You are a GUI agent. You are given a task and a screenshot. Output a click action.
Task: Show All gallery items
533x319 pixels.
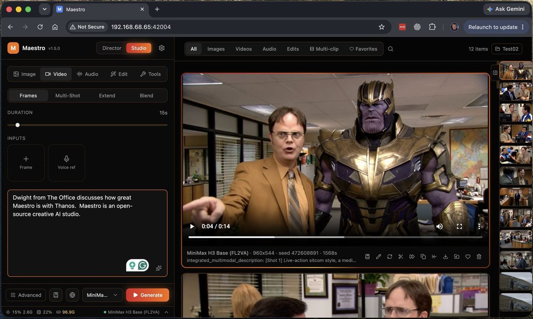194,49
